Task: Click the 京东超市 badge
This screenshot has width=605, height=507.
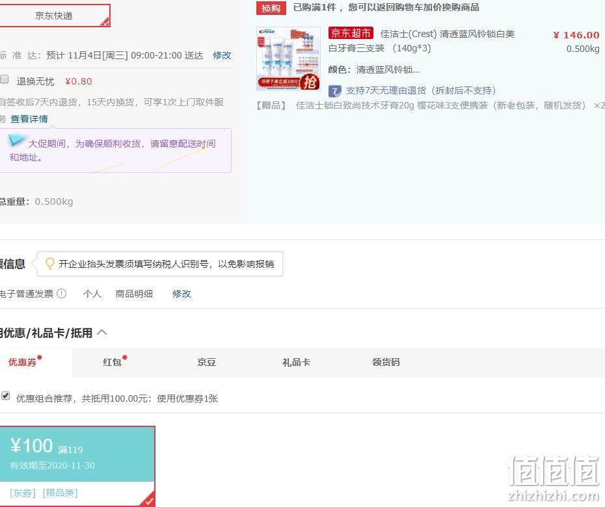Action: (x=351, y=34)
